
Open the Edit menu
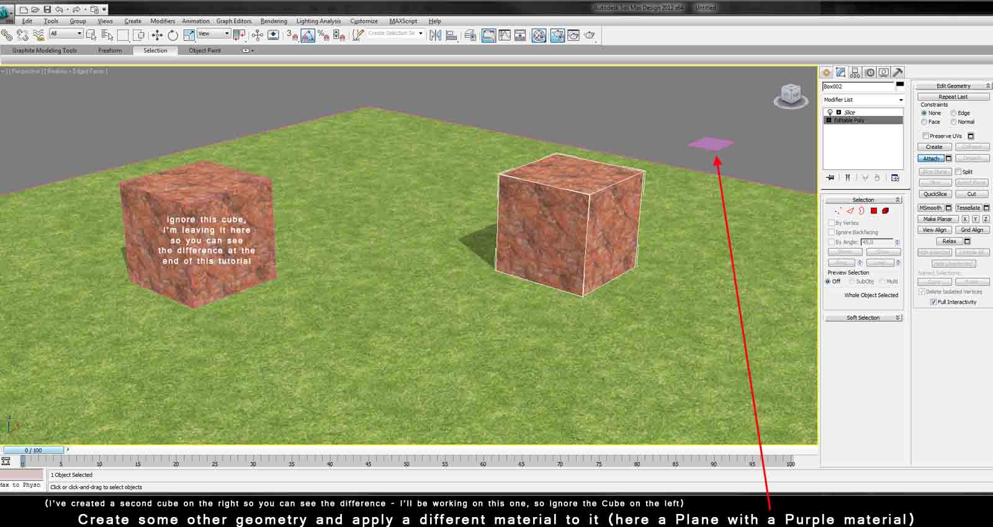point(27,21)
